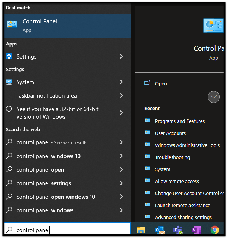Launch Outlook from the taskbar
The width and height of the screenshot is (228, 239).
tap(160, 230)
